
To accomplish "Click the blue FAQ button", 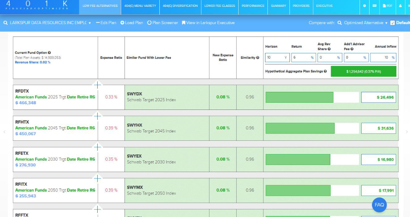I will 379,205.
